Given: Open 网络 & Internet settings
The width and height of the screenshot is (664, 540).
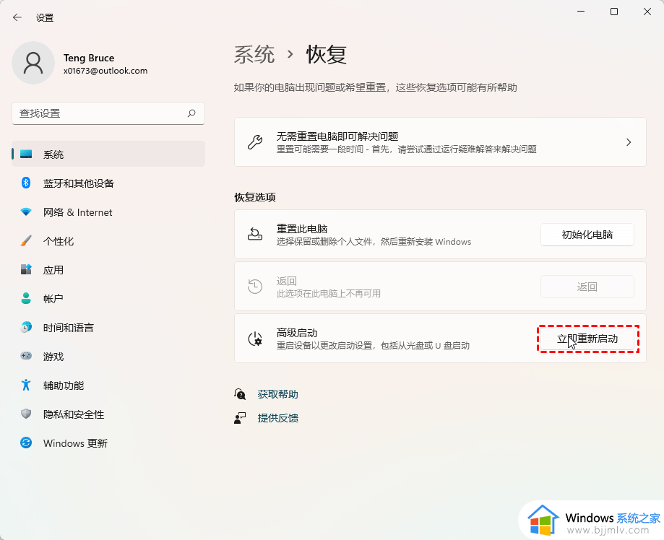Looking at the screenshot, I should [108, 212].
